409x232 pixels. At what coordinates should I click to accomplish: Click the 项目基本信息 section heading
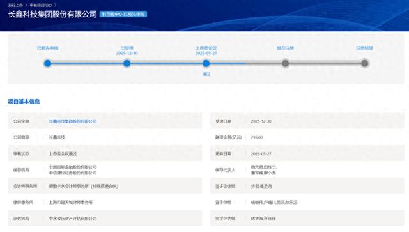[24, 102]
